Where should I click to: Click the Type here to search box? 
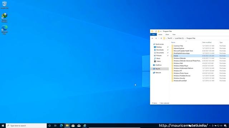coord(26,126)
